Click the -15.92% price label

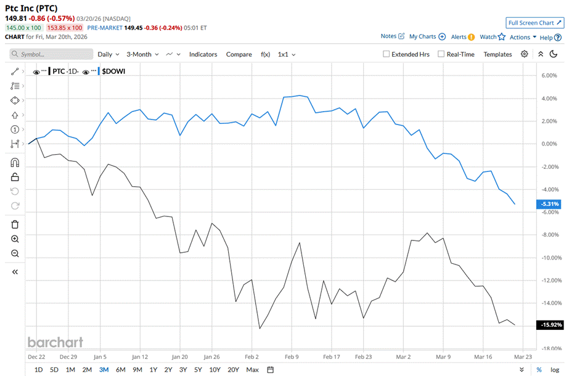click(550, 325)
